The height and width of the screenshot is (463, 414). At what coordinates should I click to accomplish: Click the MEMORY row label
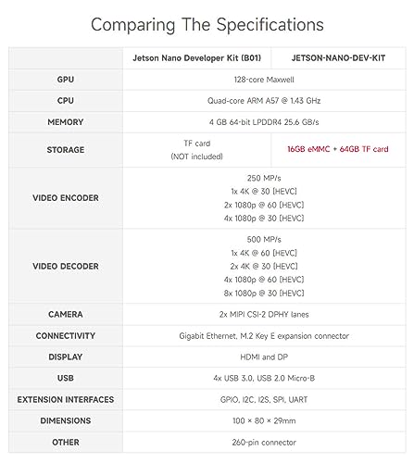(x=66, y=122)
